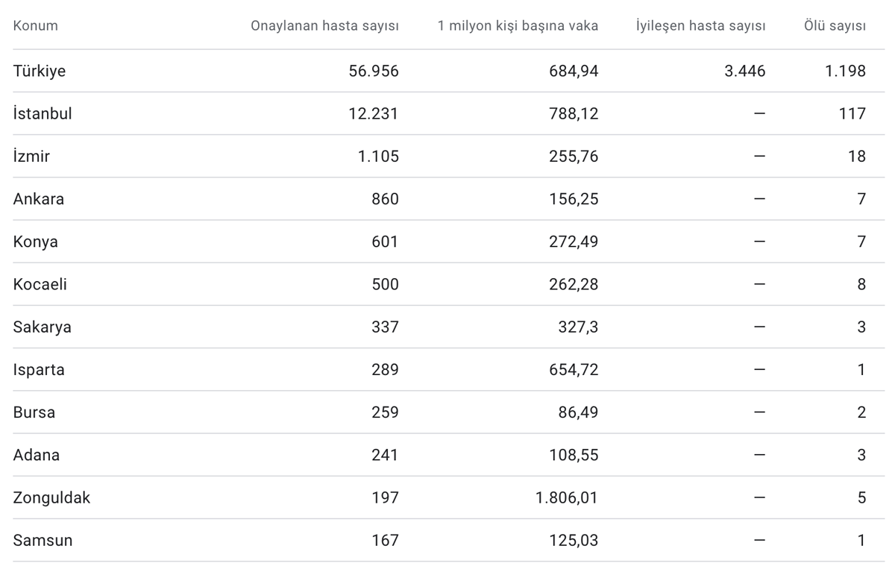Select the Türkiye row label
Viewport: 895px width, 572px height.
[40, 71]
